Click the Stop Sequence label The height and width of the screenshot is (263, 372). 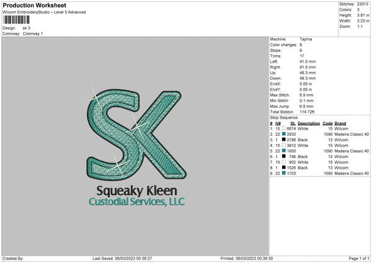point(284,117)
